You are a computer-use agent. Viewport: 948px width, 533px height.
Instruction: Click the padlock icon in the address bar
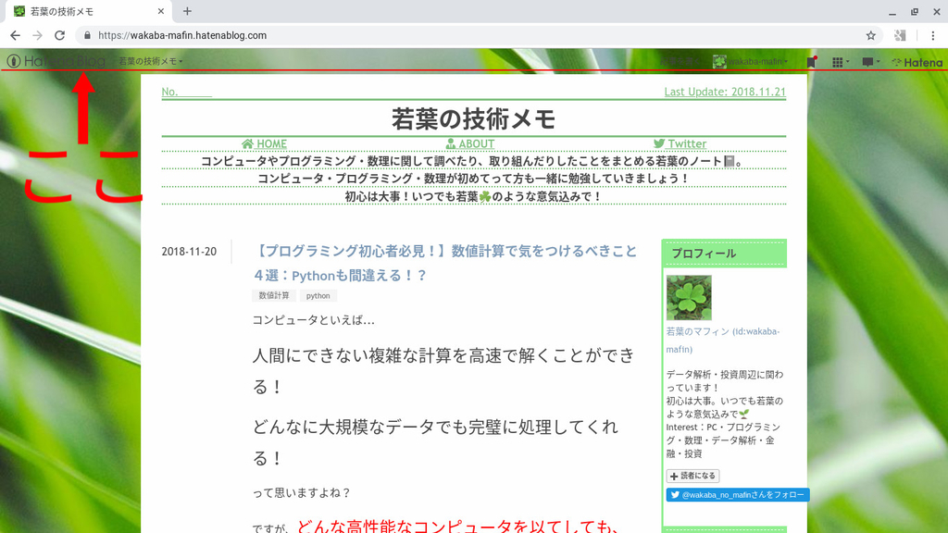pos(86,34)
